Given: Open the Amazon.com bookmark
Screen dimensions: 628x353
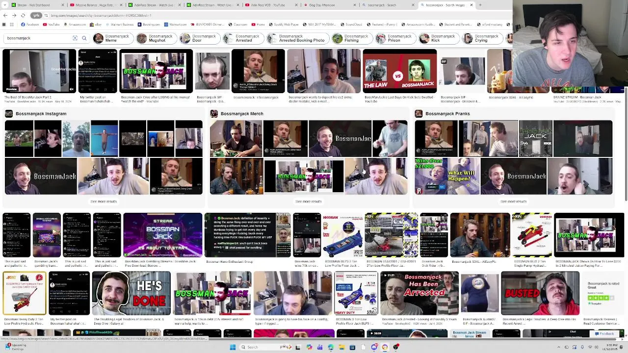Looking at the screenshot, I should [75, 25].
